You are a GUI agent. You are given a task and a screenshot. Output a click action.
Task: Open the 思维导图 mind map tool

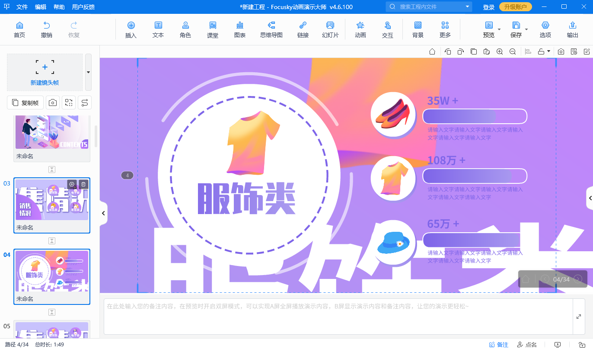[271, 29]
